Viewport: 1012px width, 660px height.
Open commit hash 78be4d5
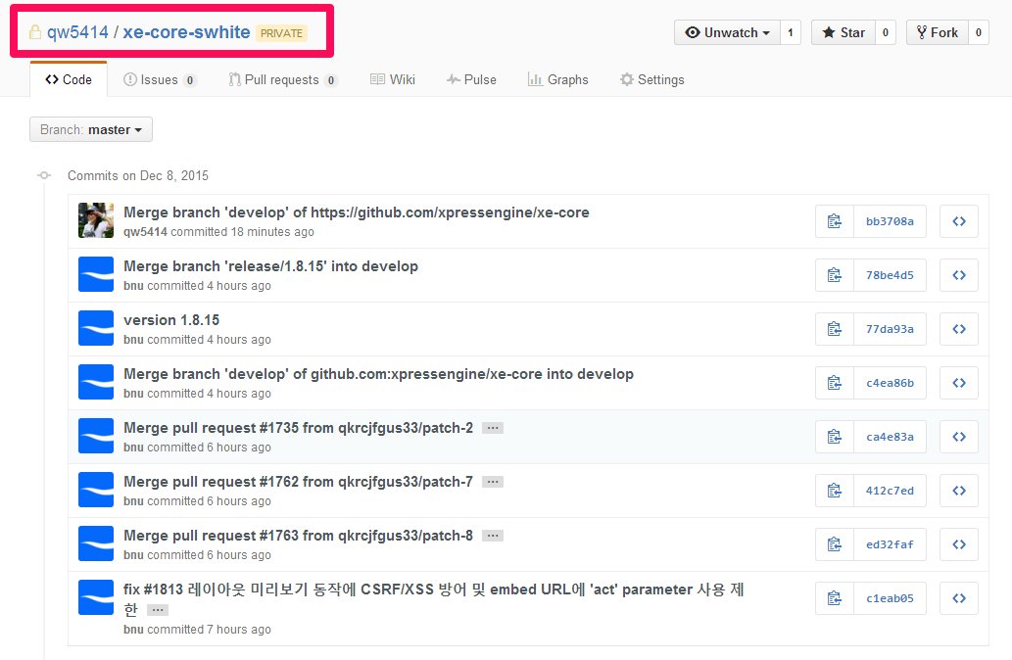pyautogui.click(x=890, y=275)
